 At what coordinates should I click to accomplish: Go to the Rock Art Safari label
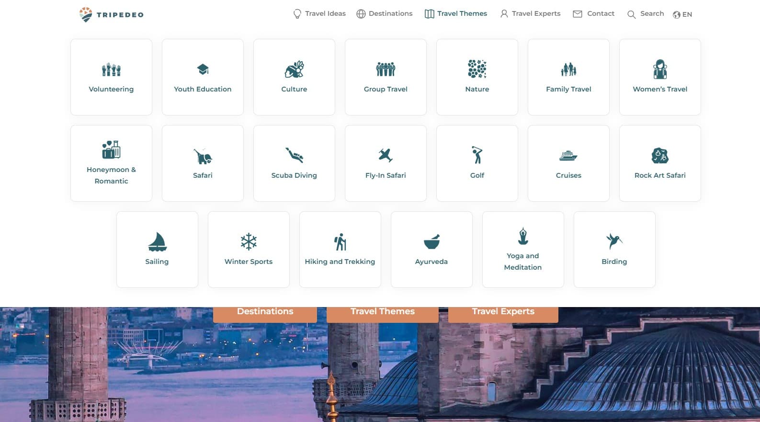pyautogui.click(x=660, y=175)
